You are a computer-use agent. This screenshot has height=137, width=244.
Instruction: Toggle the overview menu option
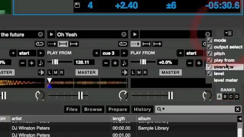[225, 67]
